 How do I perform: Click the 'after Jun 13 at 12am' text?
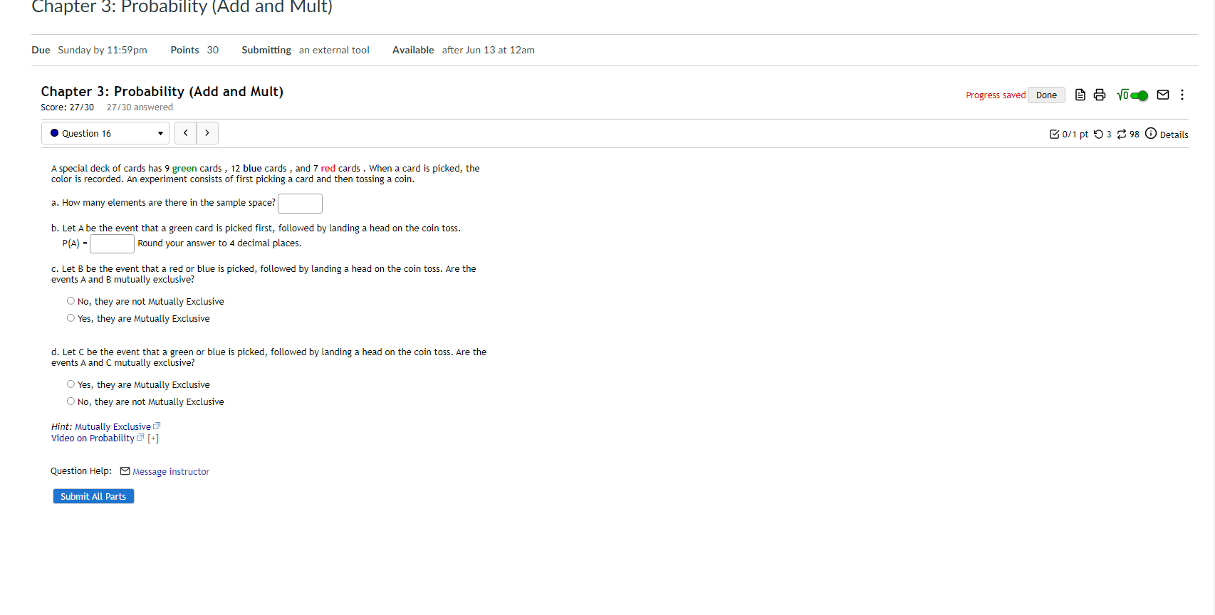tap(489, 50)
